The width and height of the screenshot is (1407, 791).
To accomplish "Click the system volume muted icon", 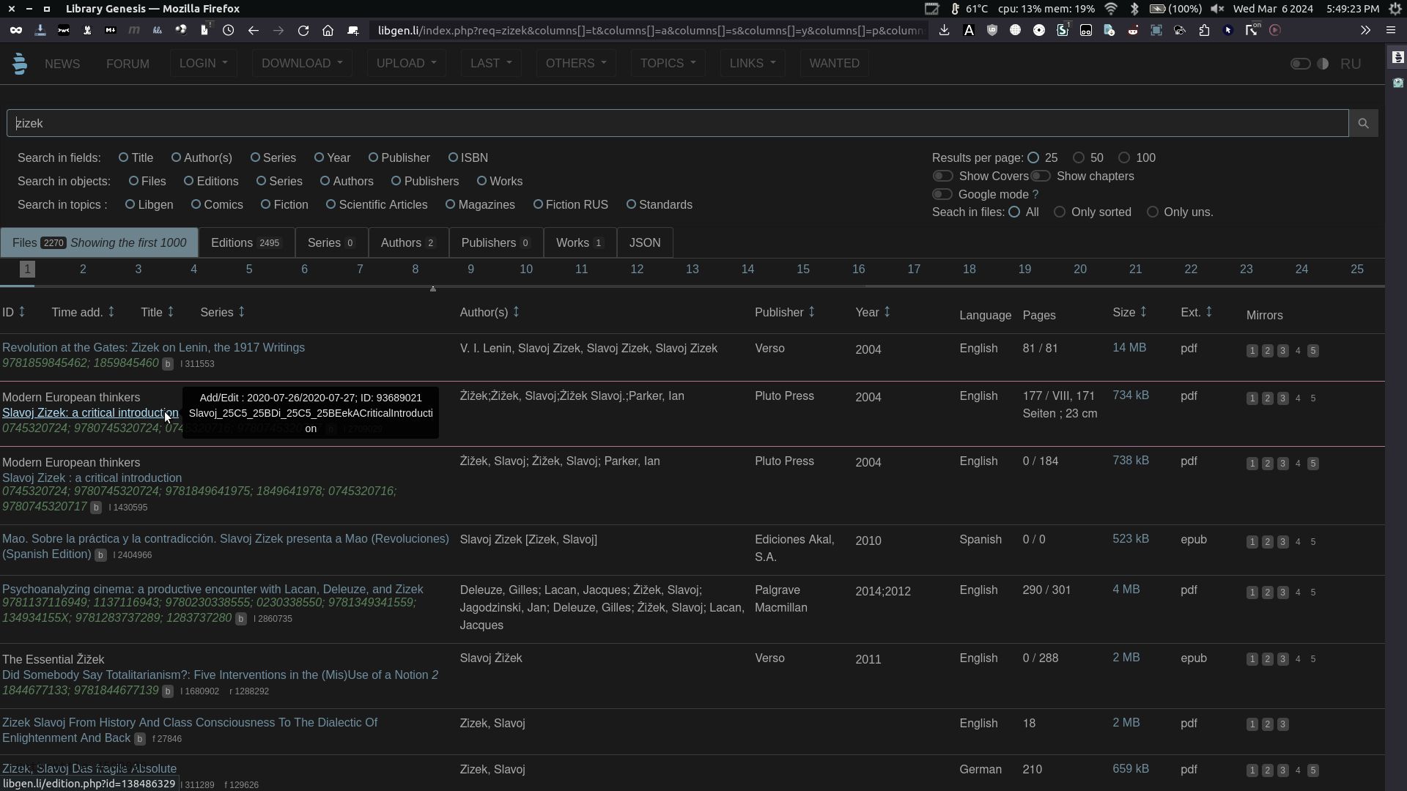I will click(1217, 9).
